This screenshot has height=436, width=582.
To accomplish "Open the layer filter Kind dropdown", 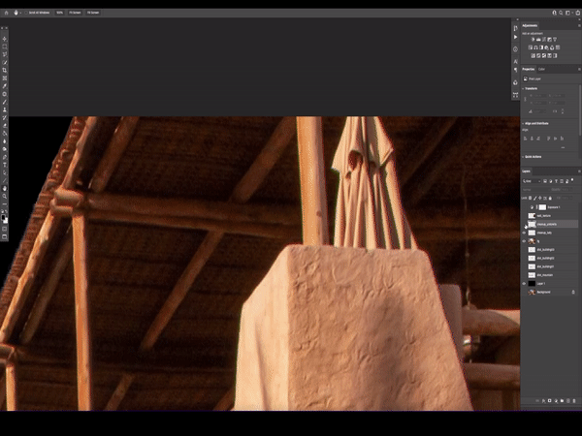I will [532, 181].
